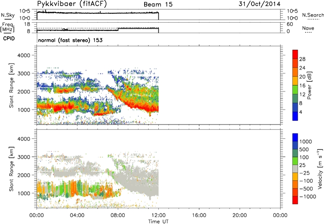Click the 16 tick on power colorbar
Screen dimensions: 324x224
pos(302,86)
